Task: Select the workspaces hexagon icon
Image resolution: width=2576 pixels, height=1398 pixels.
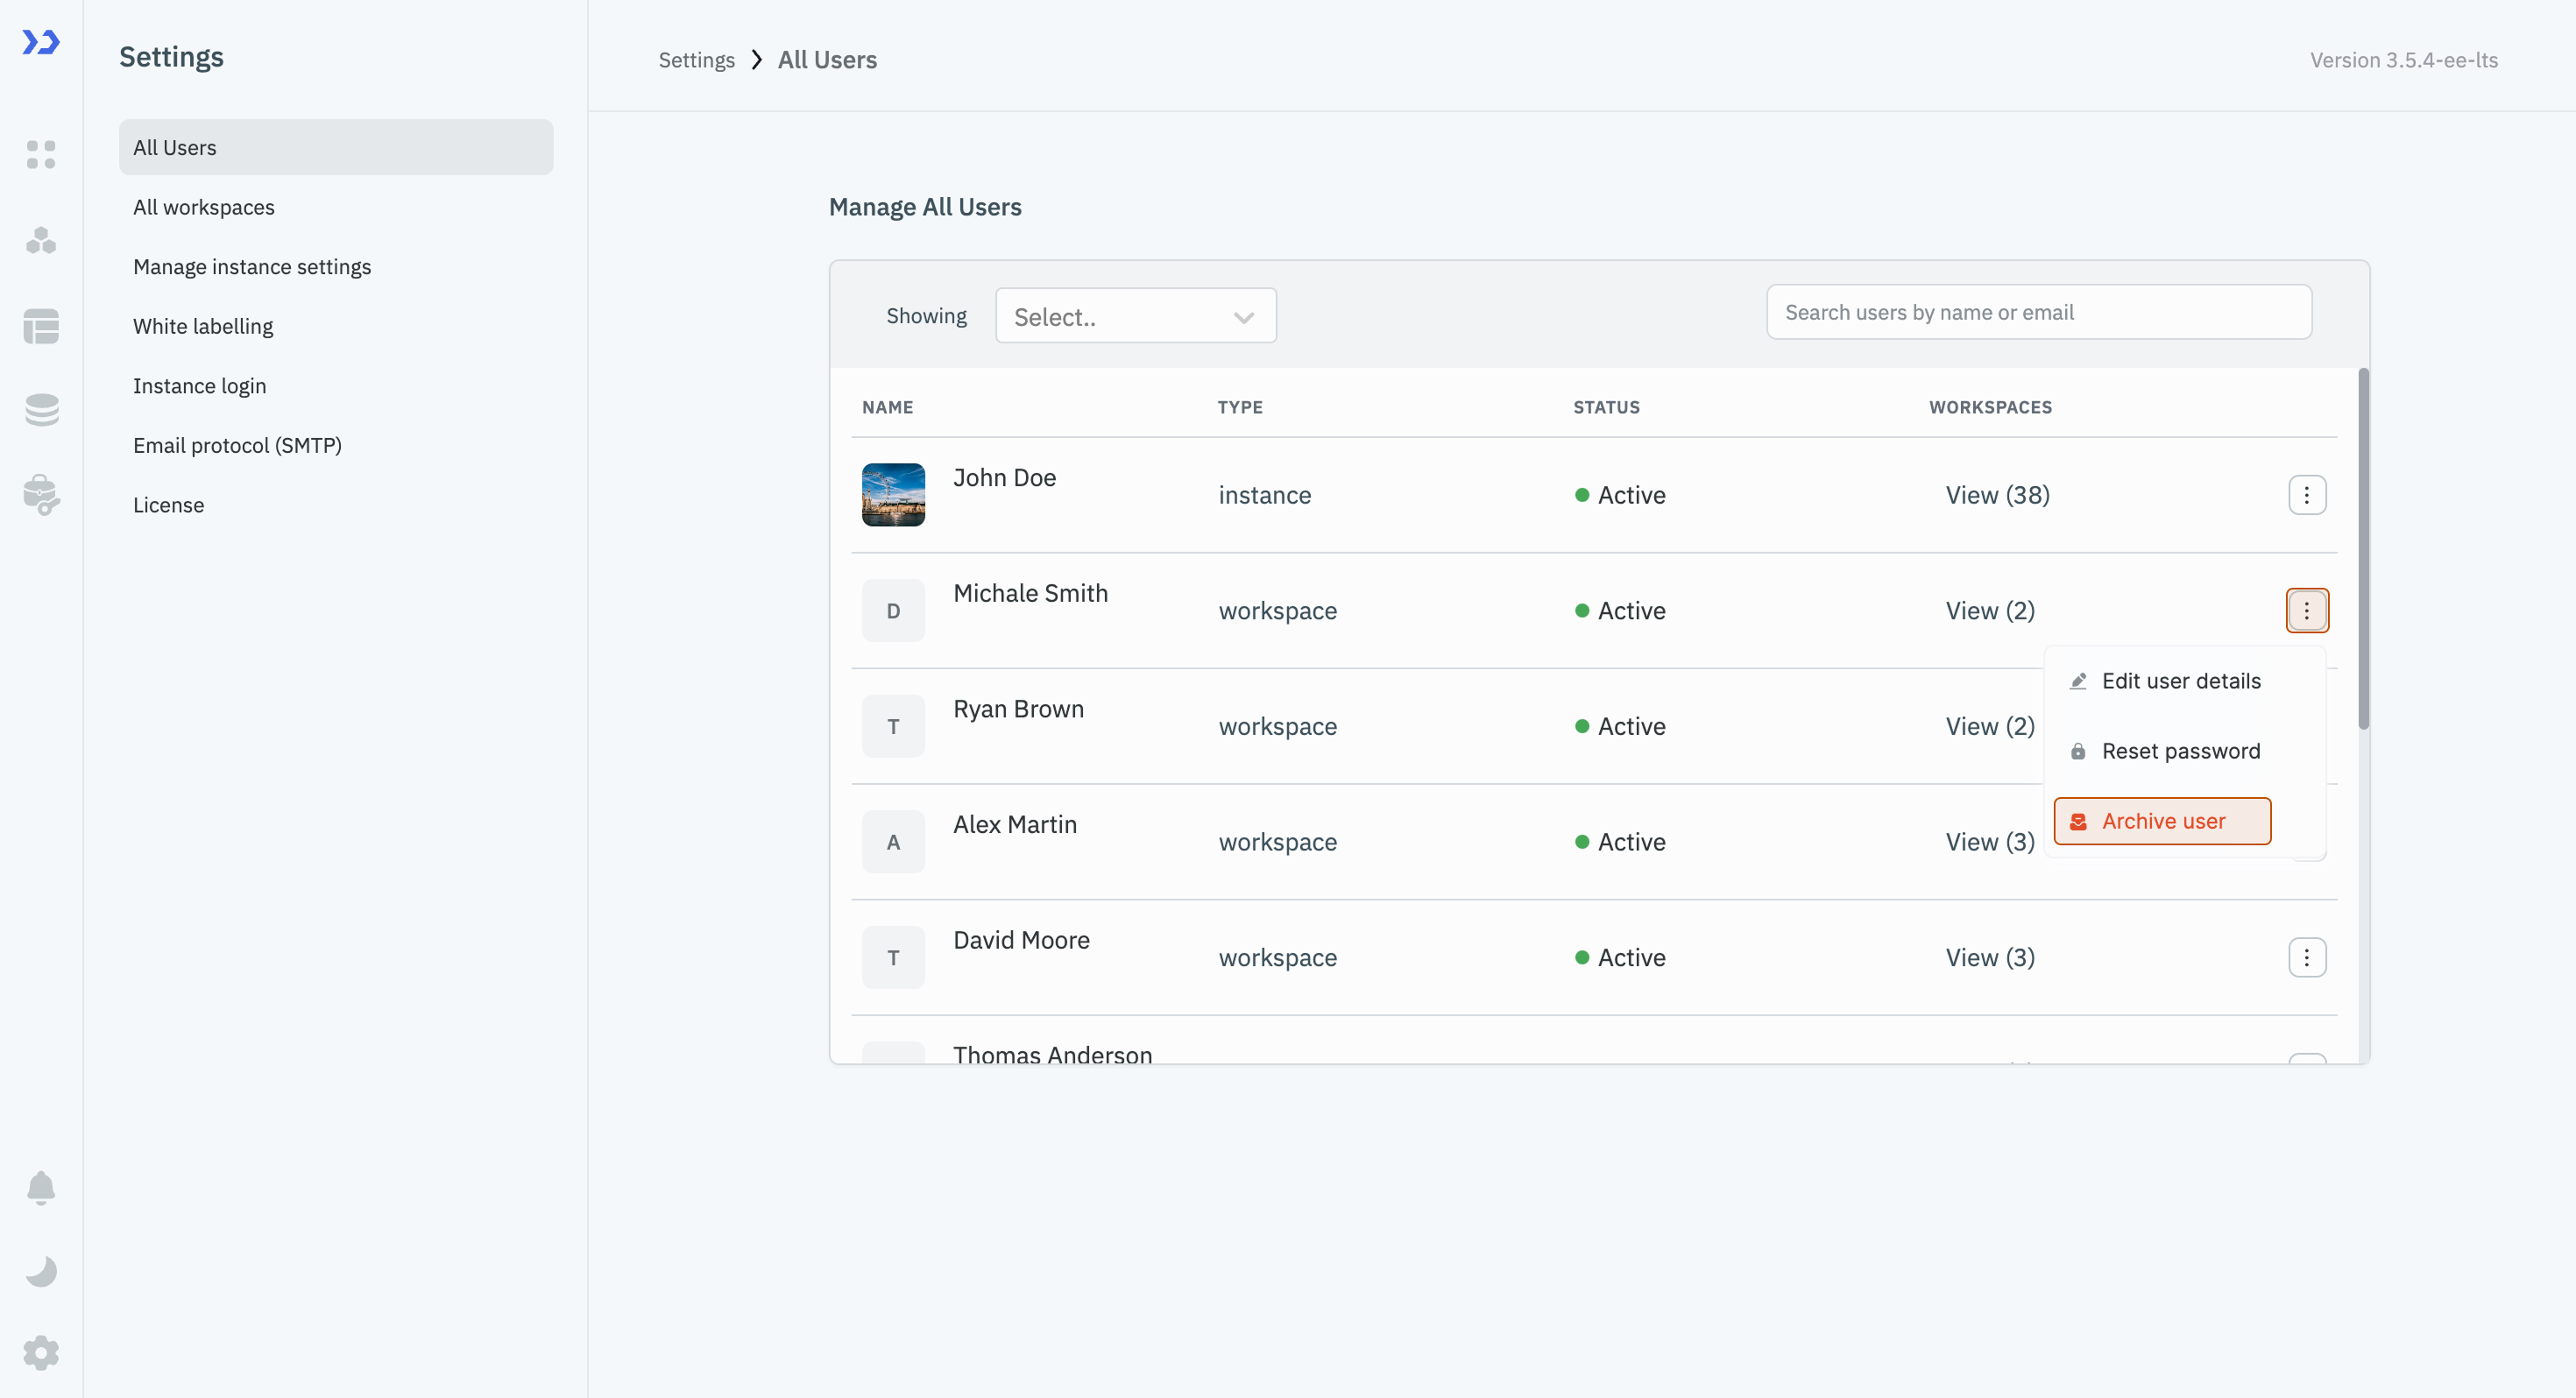Action: (41, 240)
